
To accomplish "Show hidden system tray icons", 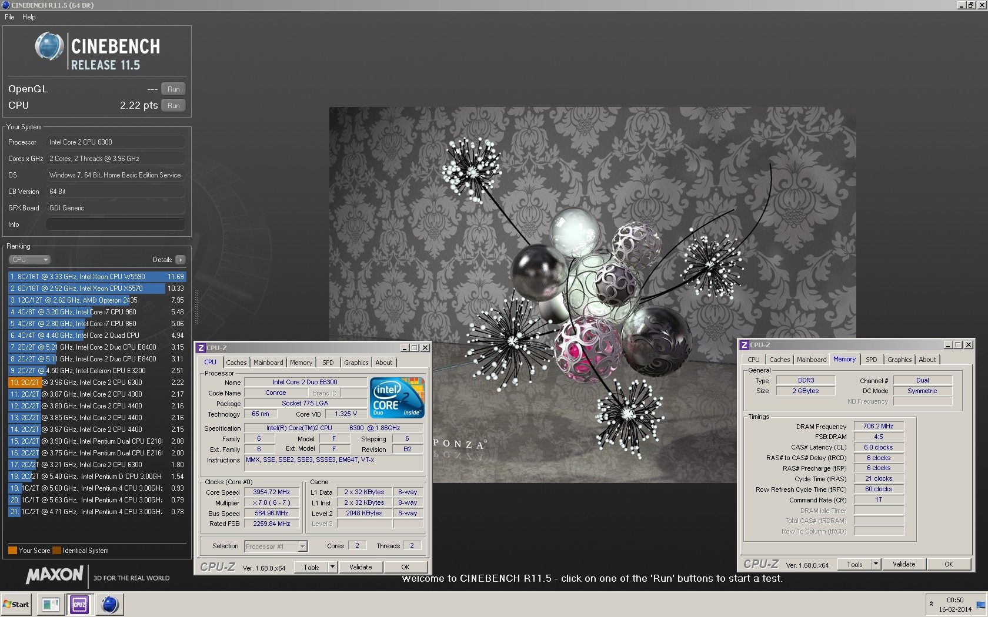I will click(931, 604).
